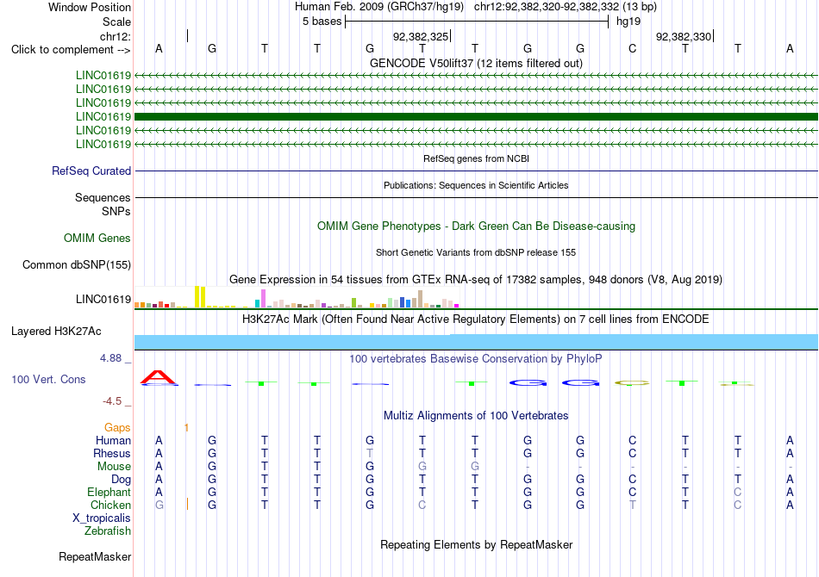Open 100 vertebrates Basewise Conservation title
The width and height of the screenshot is (819, 577).
tap(476, 358)
